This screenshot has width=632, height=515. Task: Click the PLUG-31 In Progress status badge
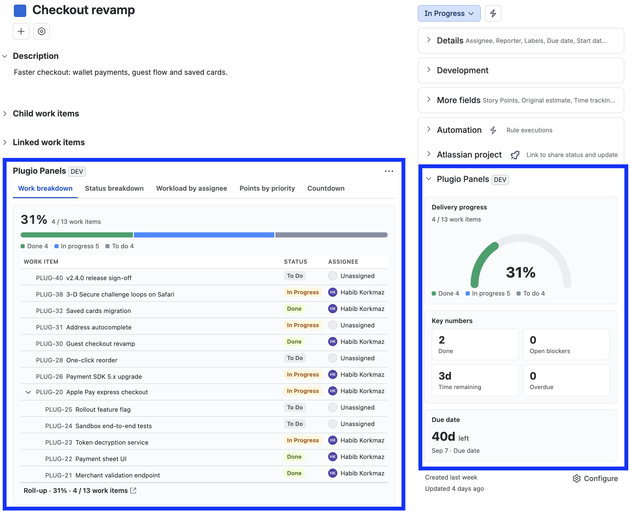[302, 325]
